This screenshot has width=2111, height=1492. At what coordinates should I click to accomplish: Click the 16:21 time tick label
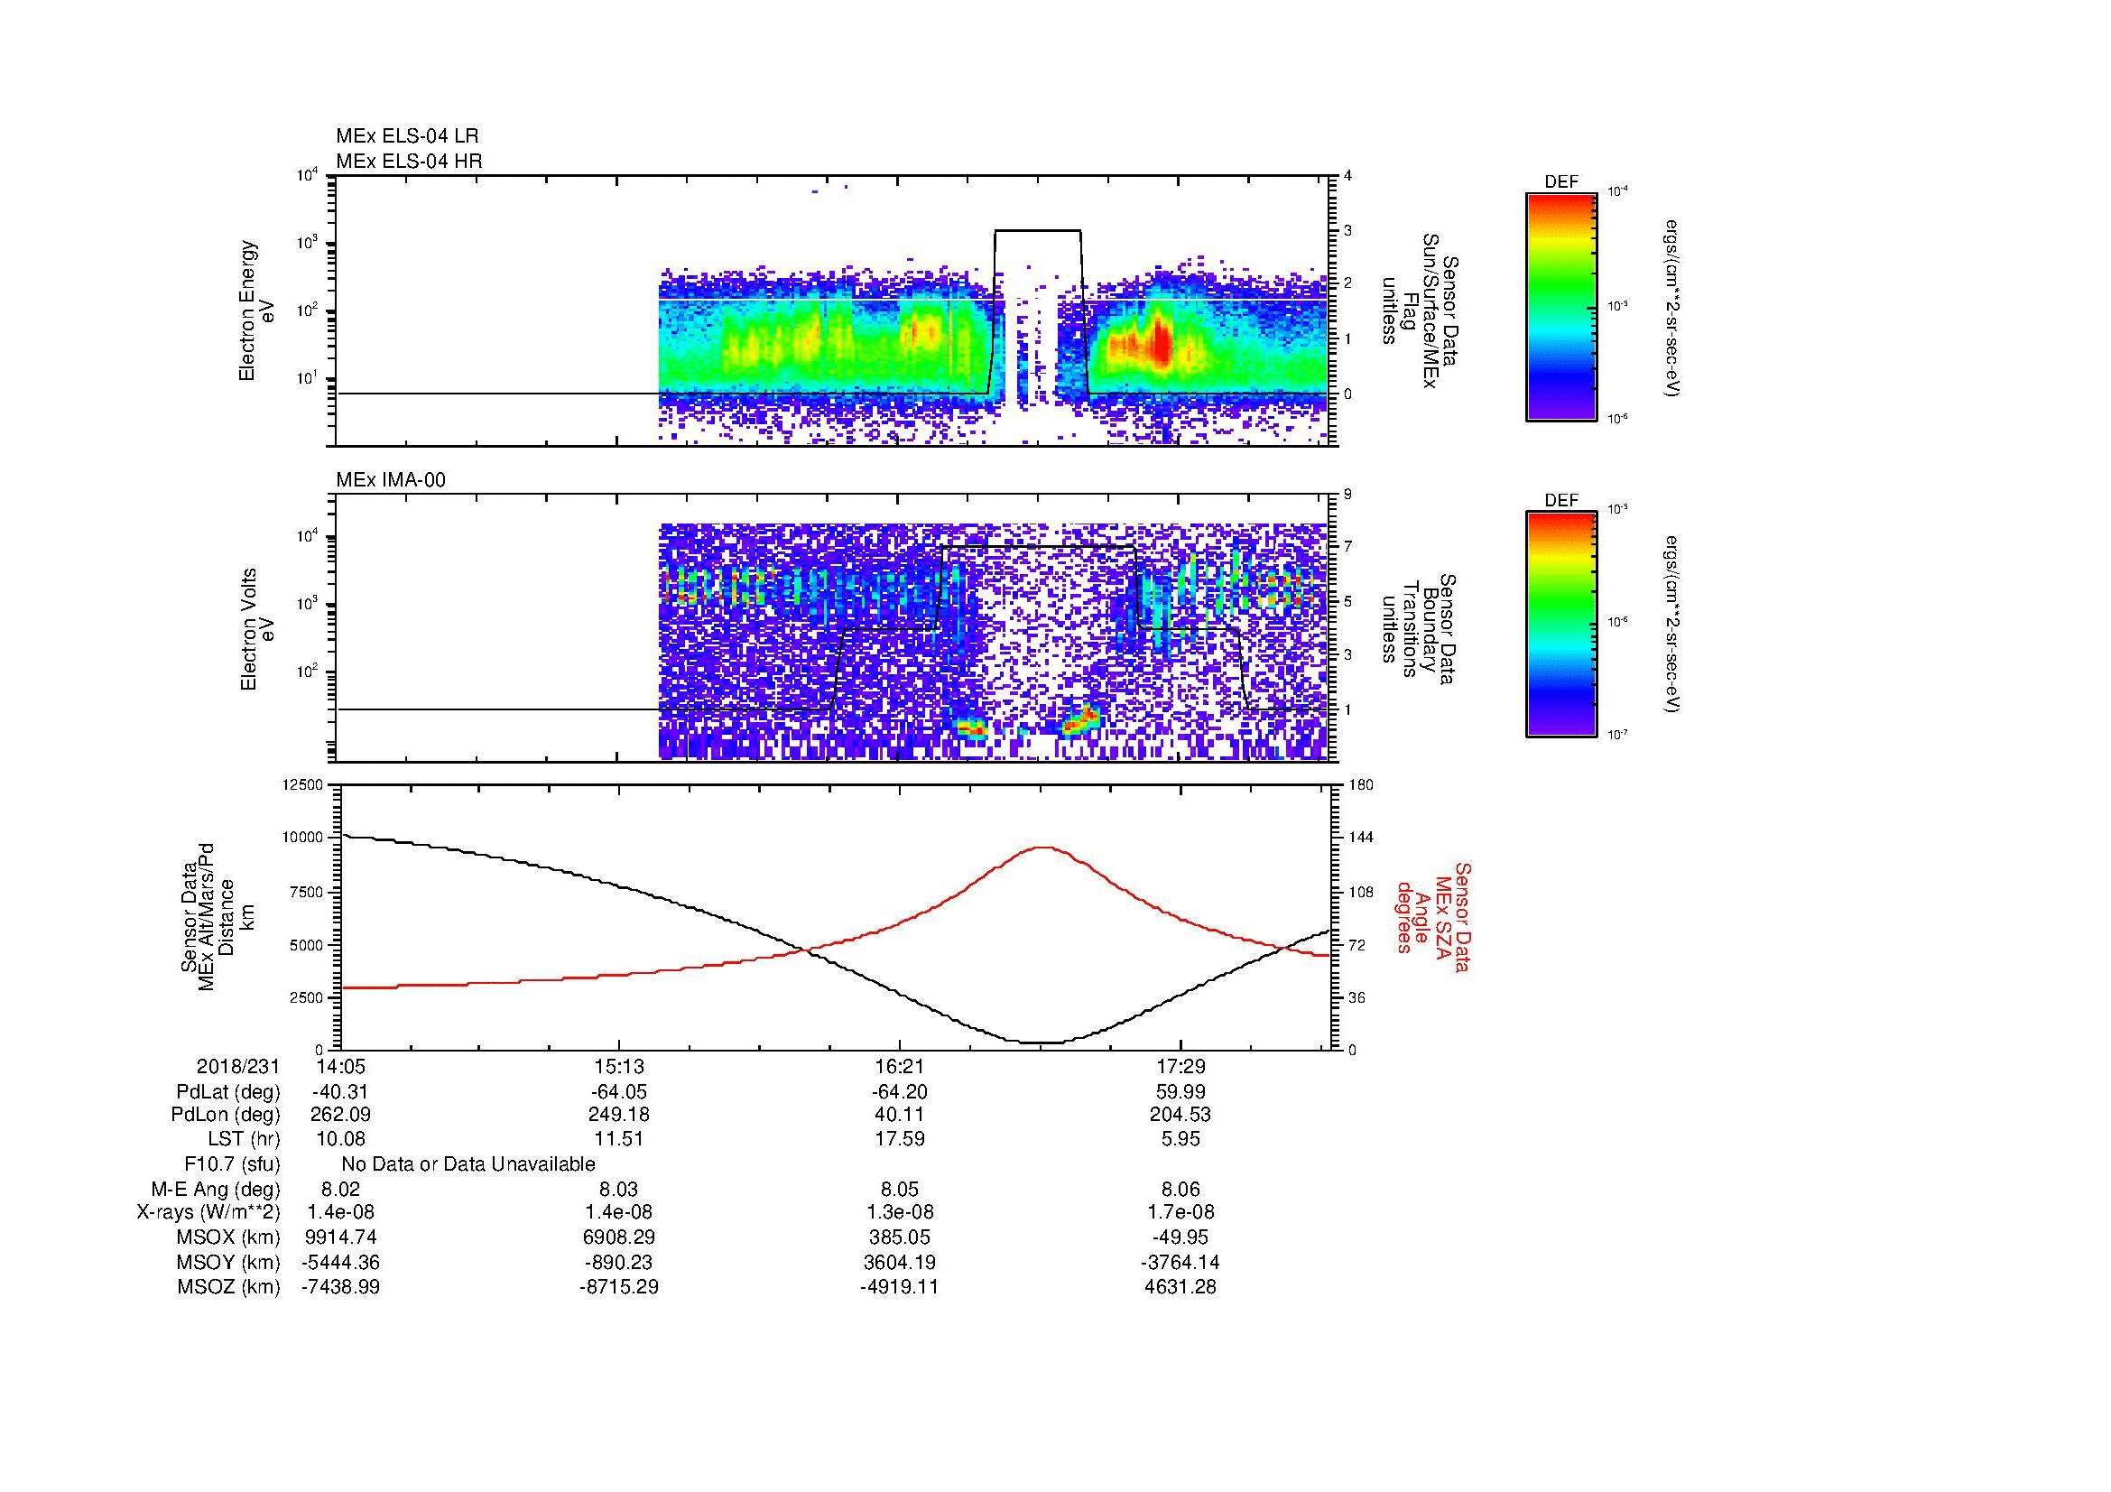(x=899, y=1066)
